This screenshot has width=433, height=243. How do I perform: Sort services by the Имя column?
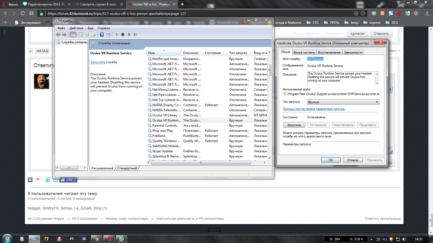pyautogui.click(x=164, y=53)
